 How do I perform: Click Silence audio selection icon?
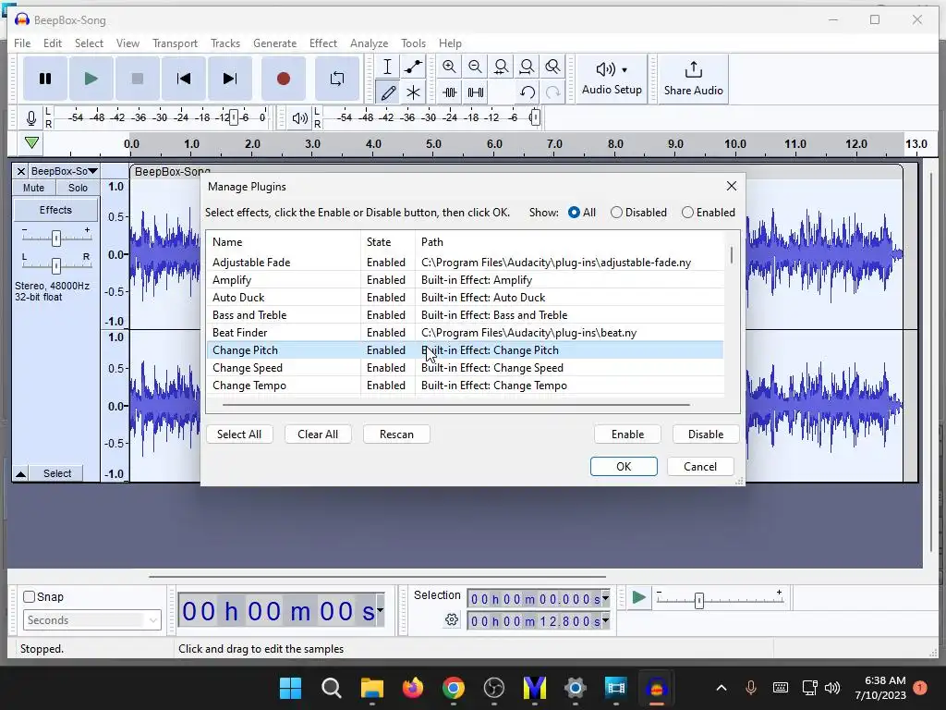pyautogui.click(x=476, y=92)
